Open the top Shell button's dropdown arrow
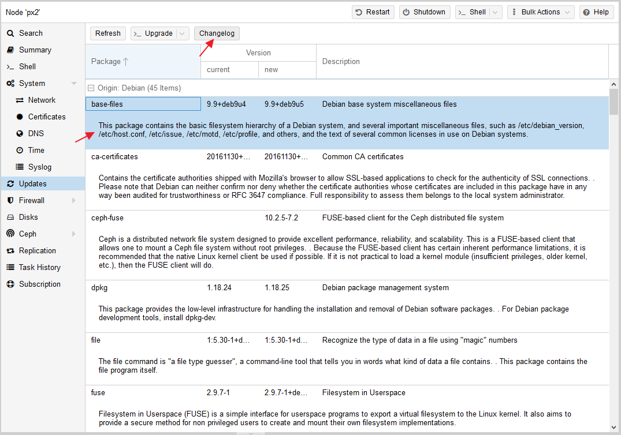The height and width of the screenshot is (435, 621). 496,12
